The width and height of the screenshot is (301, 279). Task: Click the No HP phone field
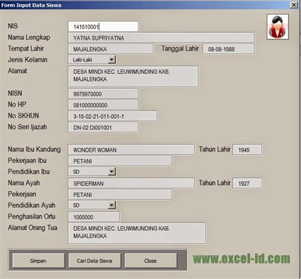pos(103,105)
